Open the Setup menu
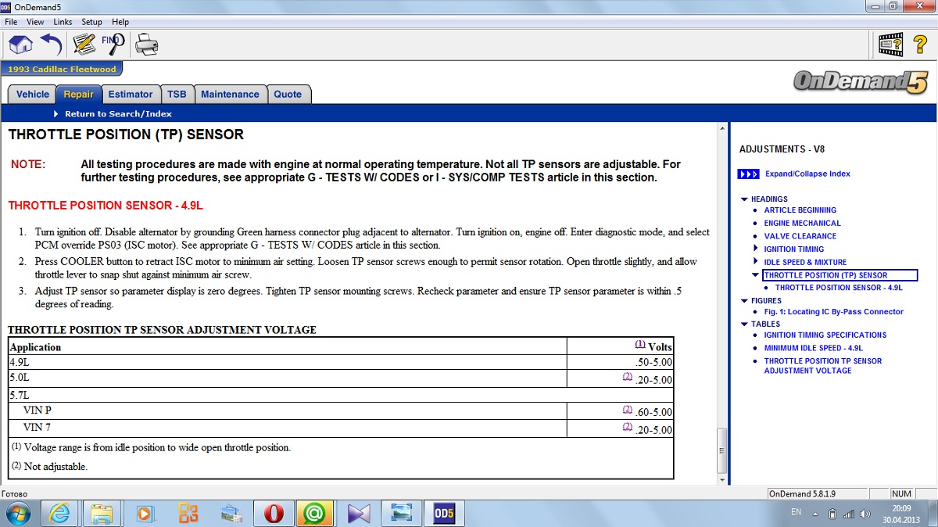This screenshot has height=527, width=938. (x=91, y=22)
